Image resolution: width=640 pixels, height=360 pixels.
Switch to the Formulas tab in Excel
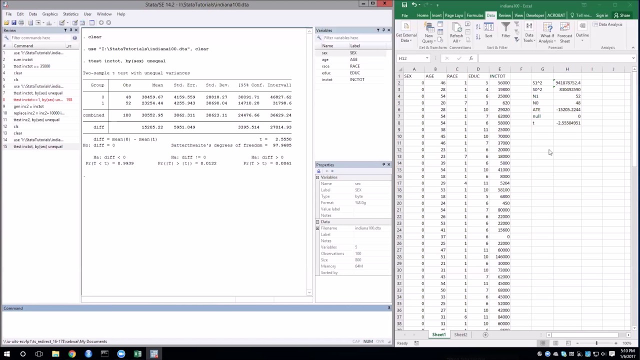pos(475,15)
